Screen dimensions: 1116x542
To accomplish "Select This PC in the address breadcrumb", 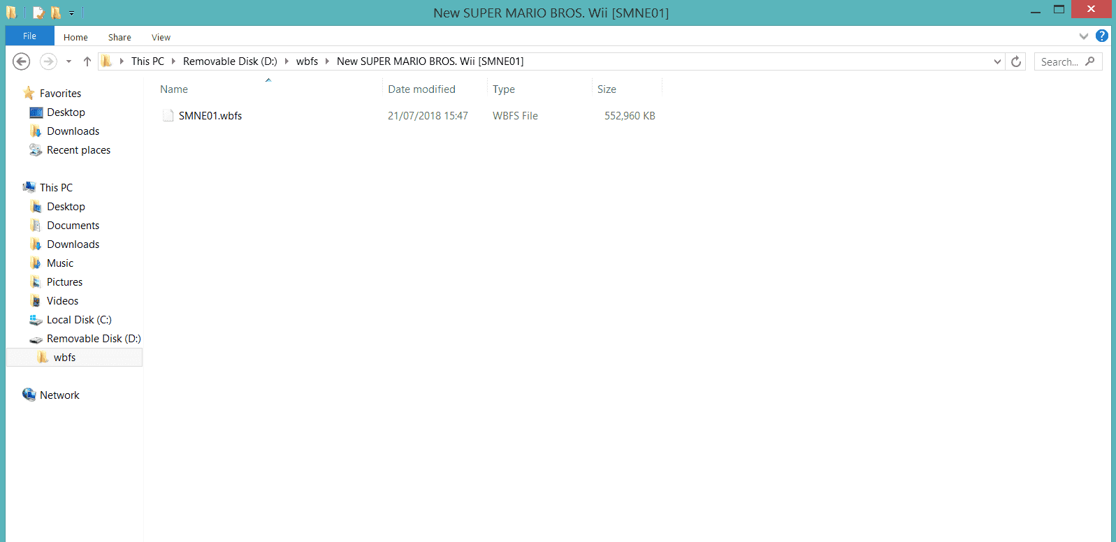I will [x=147, y=61].
